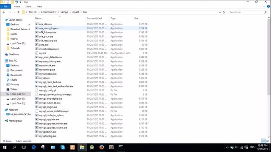Open the Tutorials folder in sidebar

point(15,48)
